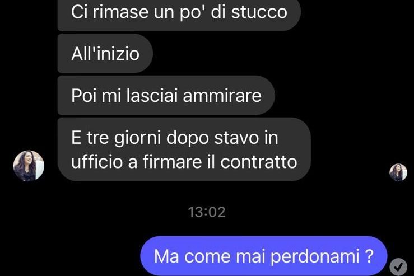Click the word "firmare" in the gray message
Viewport: 414px width, 276px height.
pyautogui.click(x=173, y=161)
